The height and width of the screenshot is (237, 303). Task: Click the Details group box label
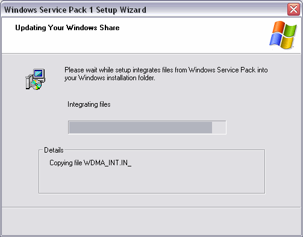pos(54,150)
